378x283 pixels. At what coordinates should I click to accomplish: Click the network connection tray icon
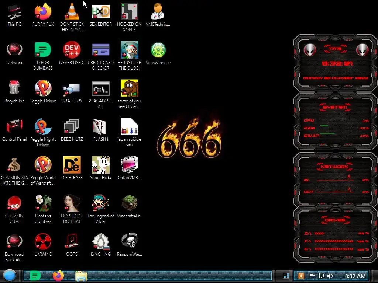pyautogui.click(x=321, y=276)
